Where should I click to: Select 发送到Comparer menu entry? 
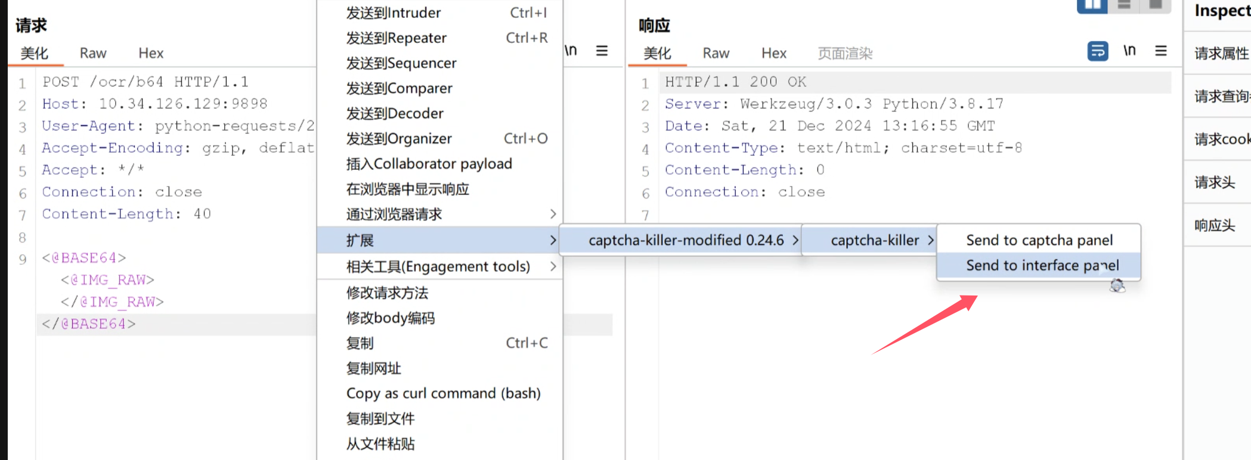440,88
